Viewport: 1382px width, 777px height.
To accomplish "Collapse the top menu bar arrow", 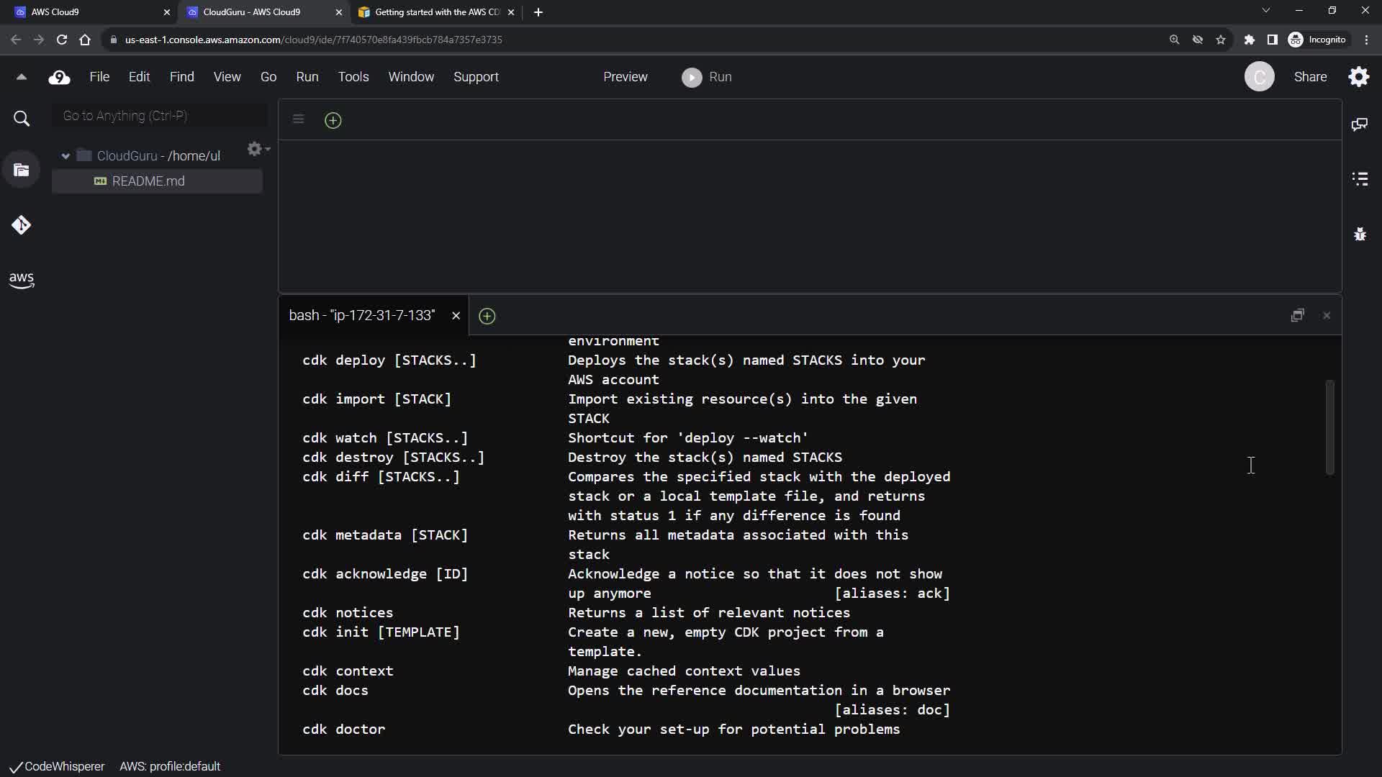I will (22, 77).
